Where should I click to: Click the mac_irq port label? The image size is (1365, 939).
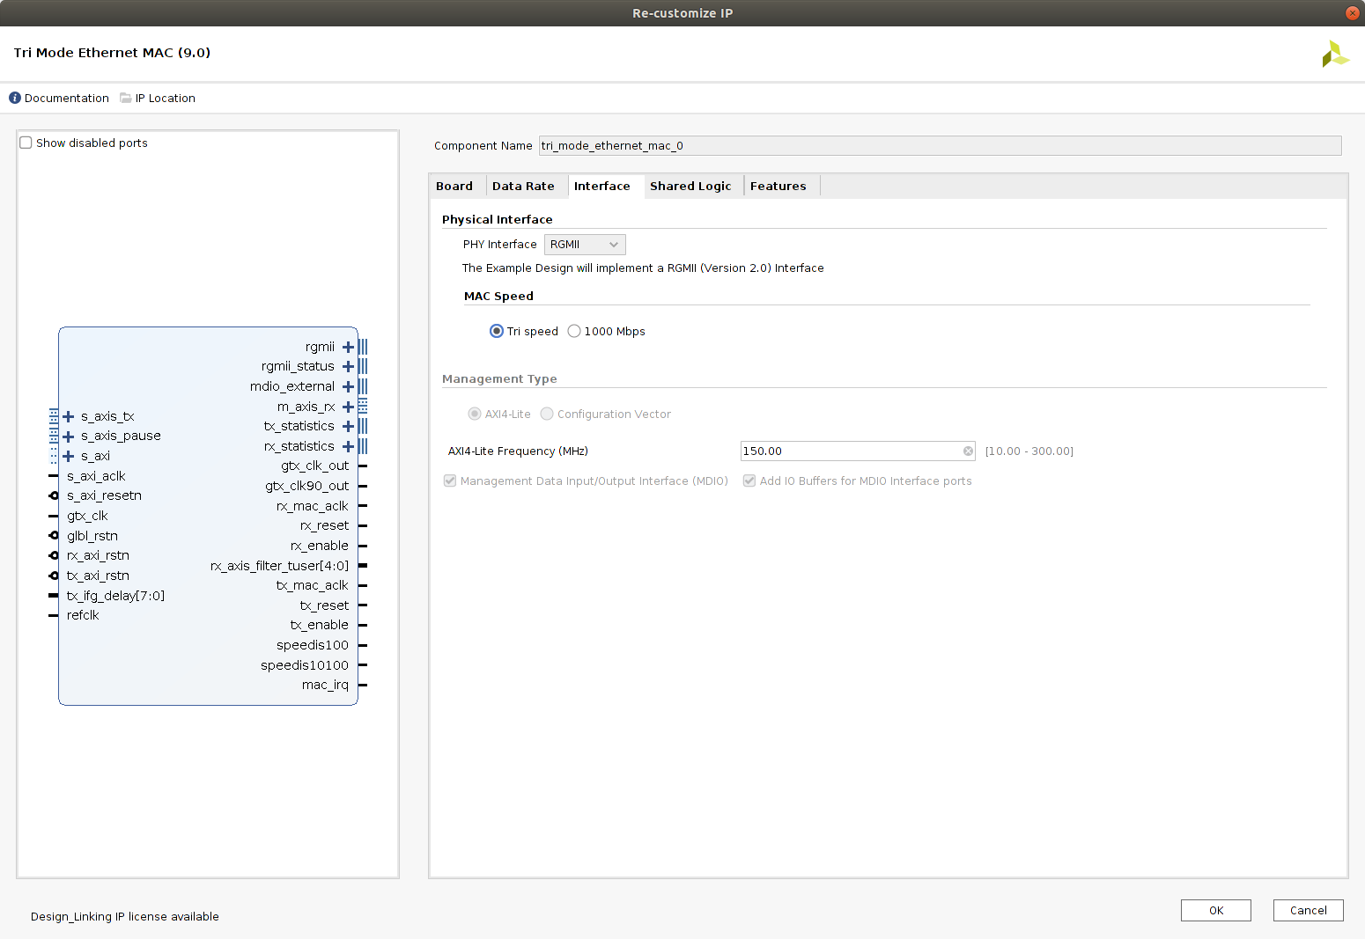(326, 686)
